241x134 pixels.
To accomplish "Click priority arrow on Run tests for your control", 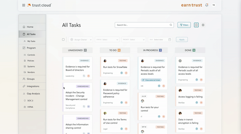I will click(x=164, y=117).
